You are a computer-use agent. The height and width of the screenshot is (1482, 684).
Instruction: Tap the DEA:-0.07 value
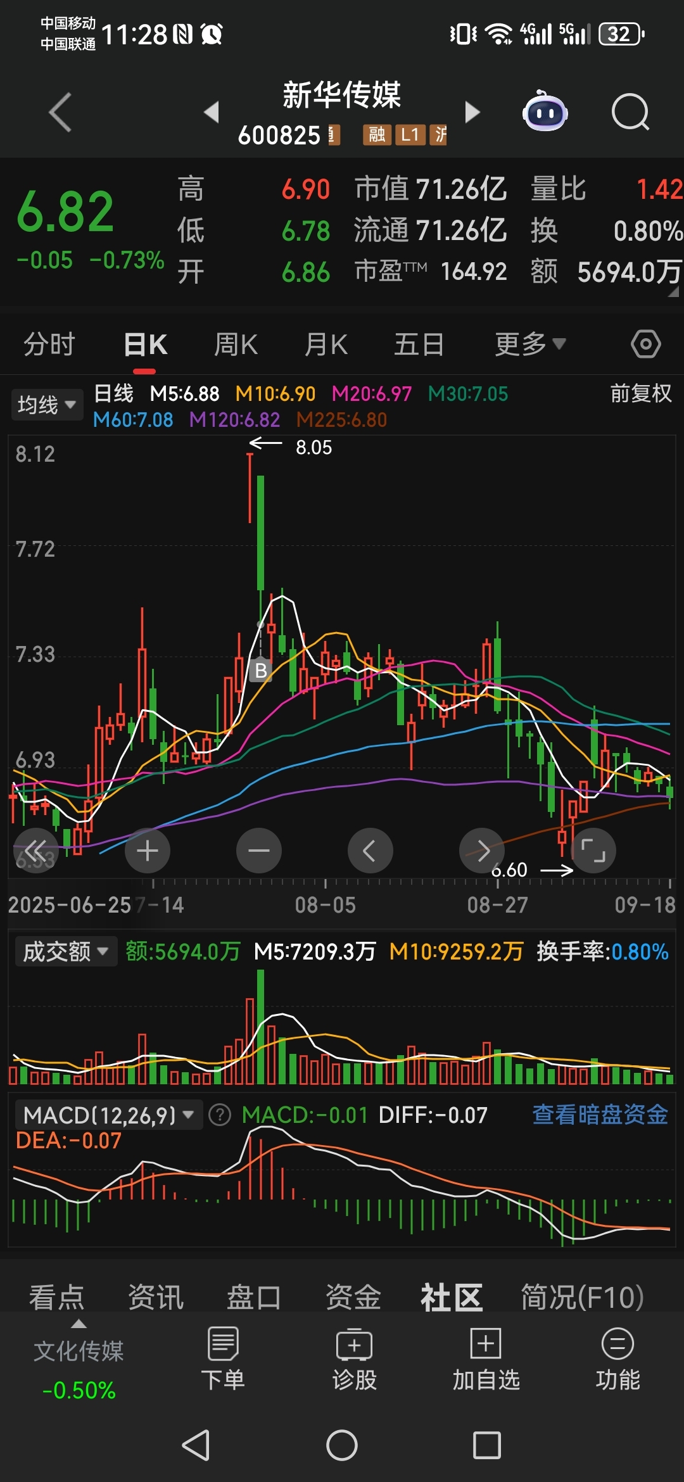[68, 1141]
